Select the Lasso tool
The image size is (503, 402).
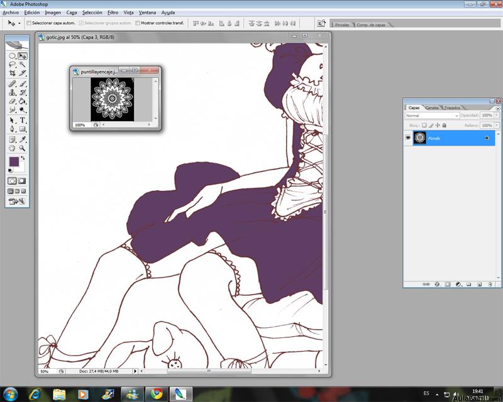pos(12,65)
